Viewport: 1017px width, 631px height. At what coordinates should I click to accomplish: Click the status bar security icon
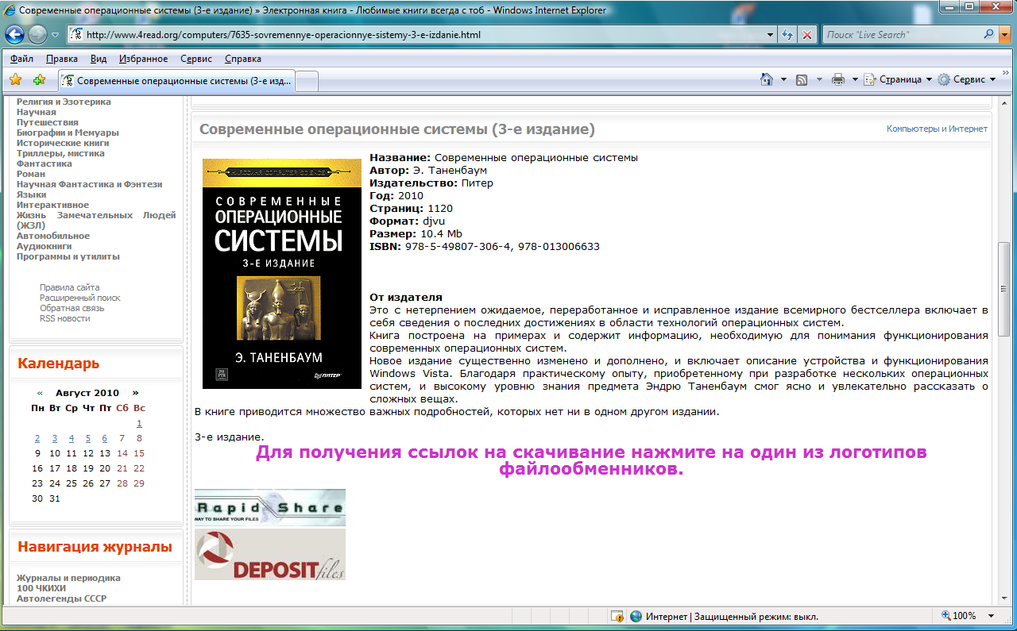coord(617,616)
